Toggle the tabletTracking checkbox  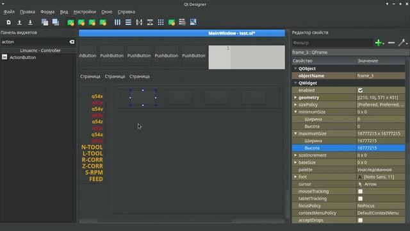tap(360, 199)
